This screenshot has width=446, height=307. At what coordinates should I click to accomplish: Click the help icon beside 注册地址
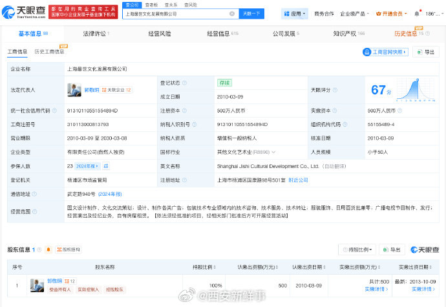[x=184, y=180]
